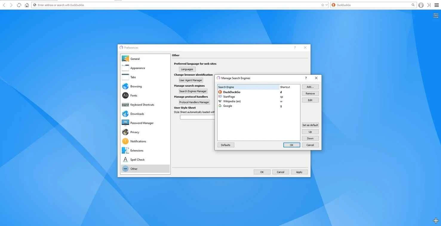441x226 pixels.
Task: Select the StartPage search engine row
Action: tap(259, 97)
